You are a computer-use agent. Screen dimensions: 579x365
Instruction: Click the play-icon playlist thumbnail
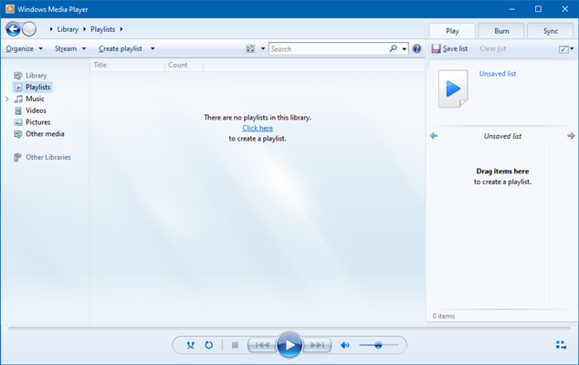point(453,89)
